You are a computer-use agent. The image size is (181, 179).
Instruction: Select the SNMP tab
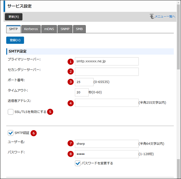[65, 29]
